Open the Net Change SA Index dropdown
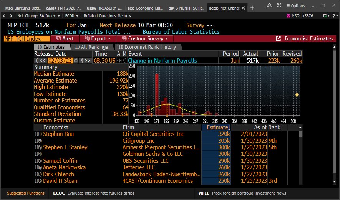Viewport: 340px width, 200px height. pyautogui.click(x=38, y=16)
